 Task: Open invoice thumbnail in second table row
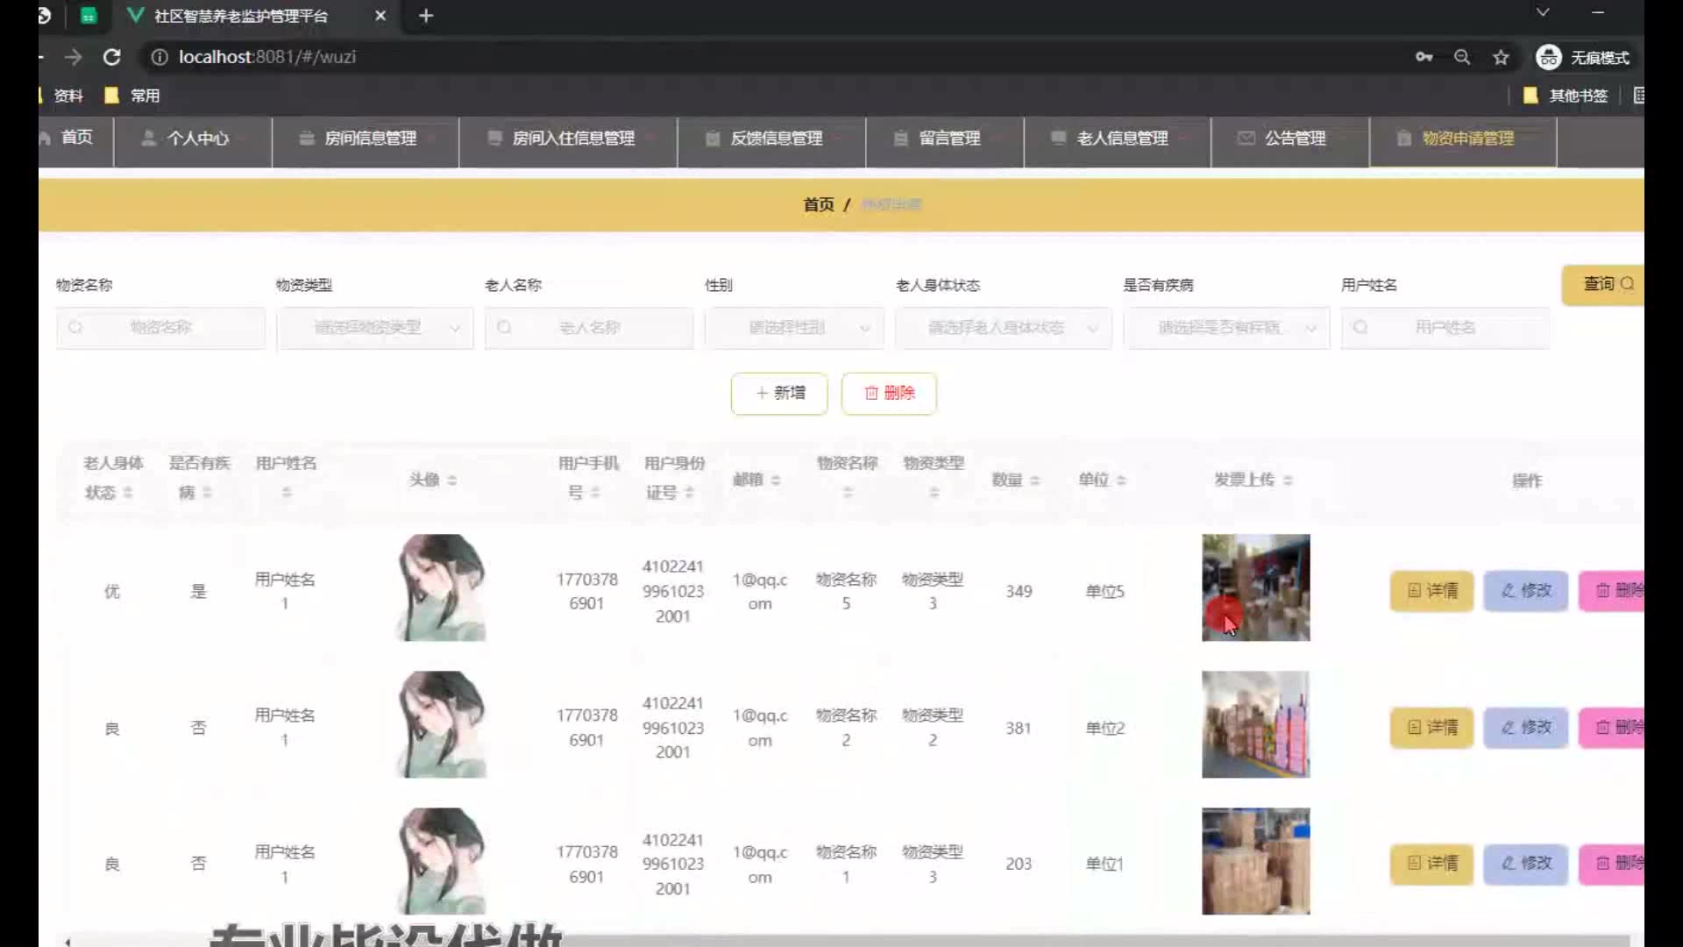pyautogui.click(x=1255, y=724)
